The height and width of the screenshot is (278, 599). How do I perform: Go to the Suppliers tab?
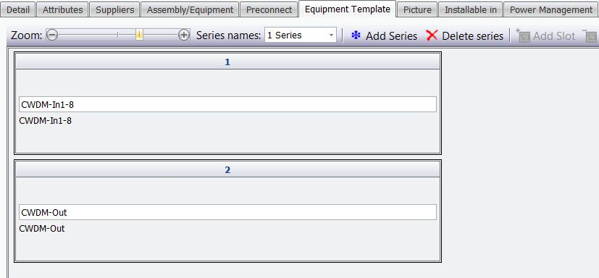(x=115, y=10)
